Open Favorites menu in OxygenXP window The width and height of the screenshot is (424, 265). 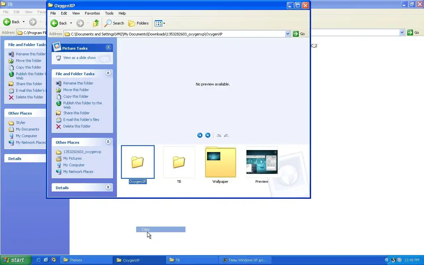pos(92,13)
